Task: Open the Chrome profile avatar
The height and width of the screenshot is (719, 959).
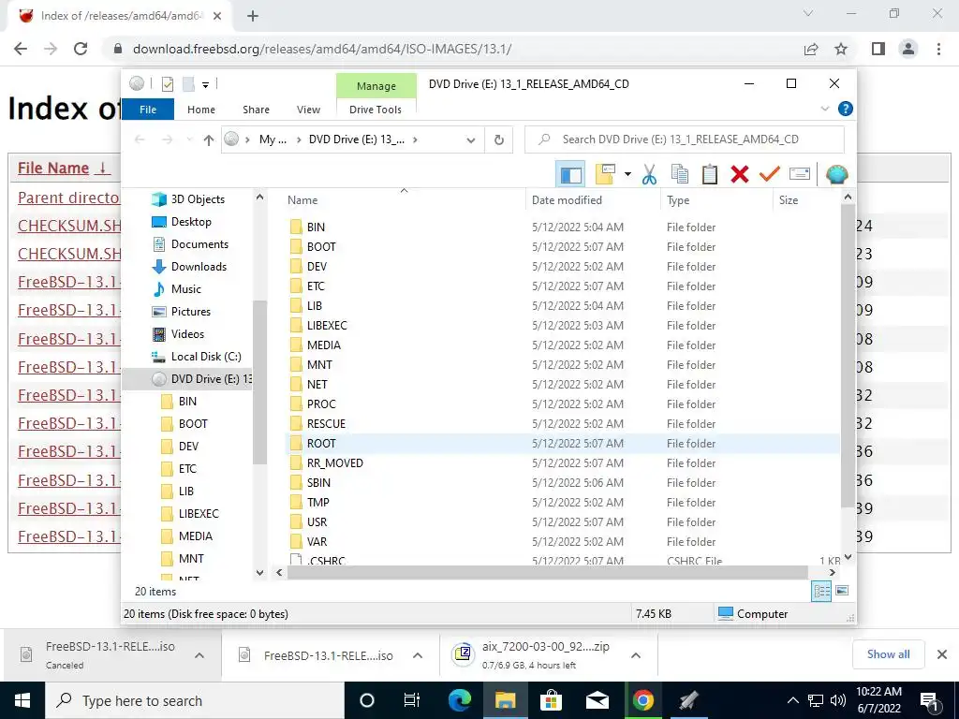Action: pos(908,49)
